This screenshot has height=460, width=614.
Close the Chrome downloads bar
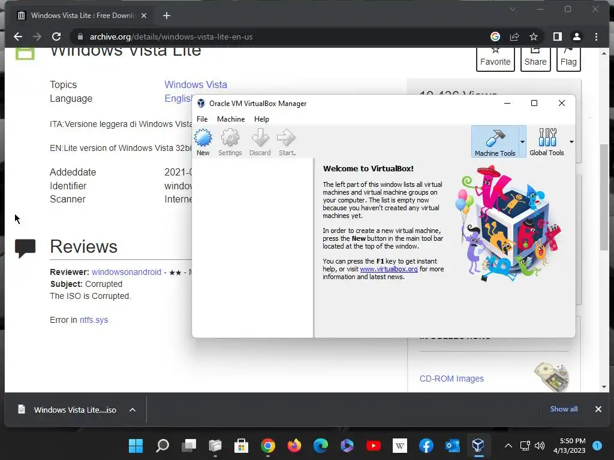(598, 409)
